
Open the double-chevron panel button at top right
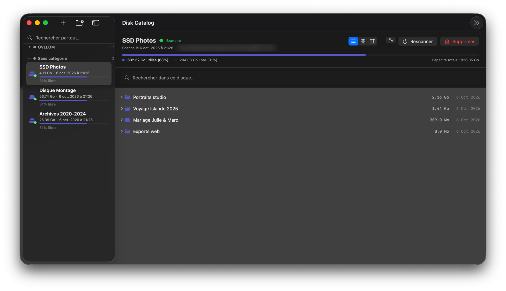[477, 23]
